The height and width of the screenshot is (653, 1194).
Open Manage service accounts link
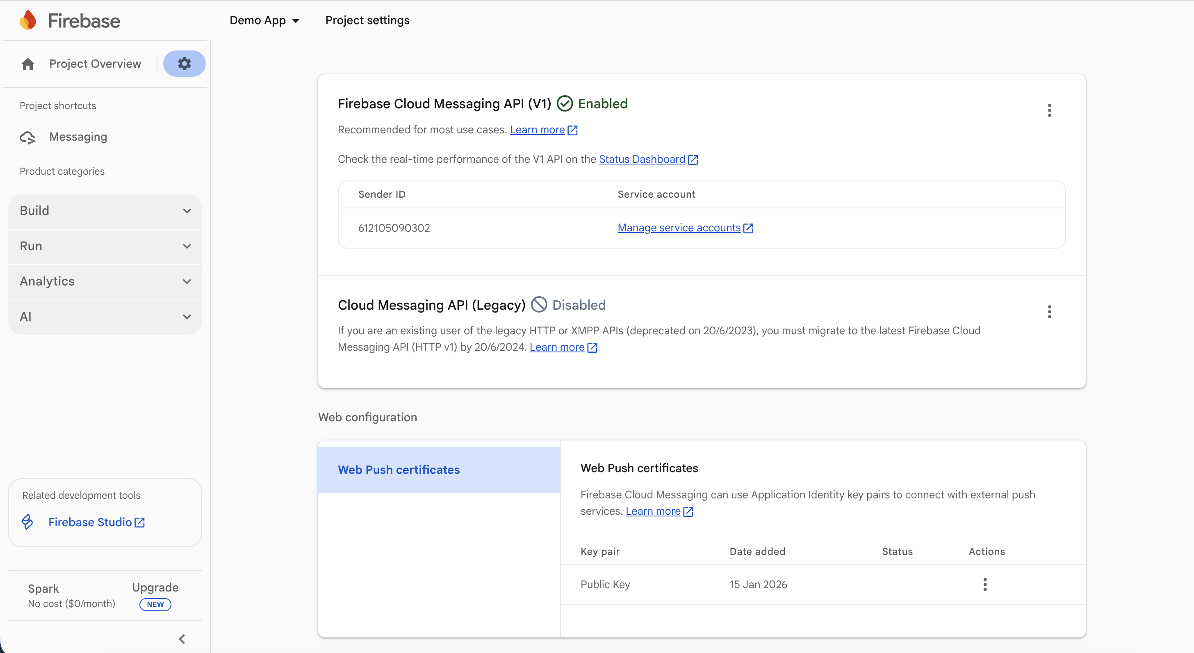(x=679, y=228)
